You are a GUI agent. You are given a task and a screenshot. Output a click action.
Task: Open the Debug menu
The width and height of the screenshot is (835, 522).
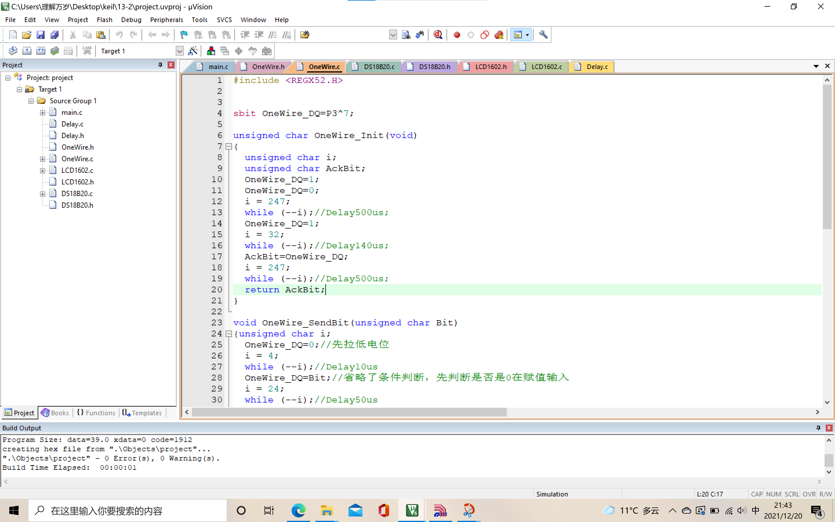131,20
